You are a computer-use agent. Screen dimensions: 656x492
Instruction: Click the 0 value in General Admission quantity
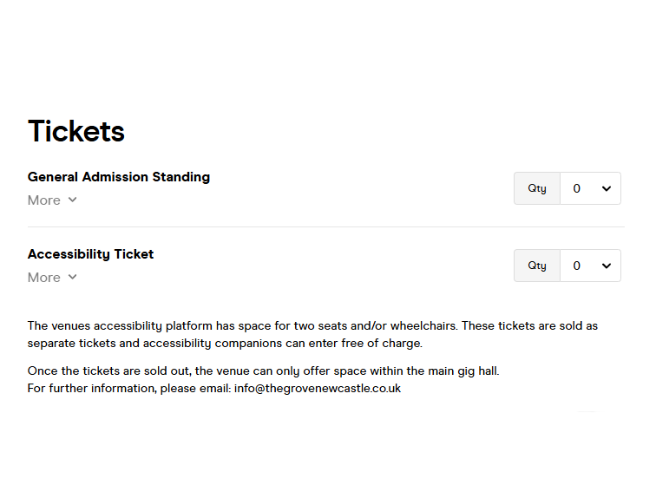pyautogui.click(x=576, y=188)
